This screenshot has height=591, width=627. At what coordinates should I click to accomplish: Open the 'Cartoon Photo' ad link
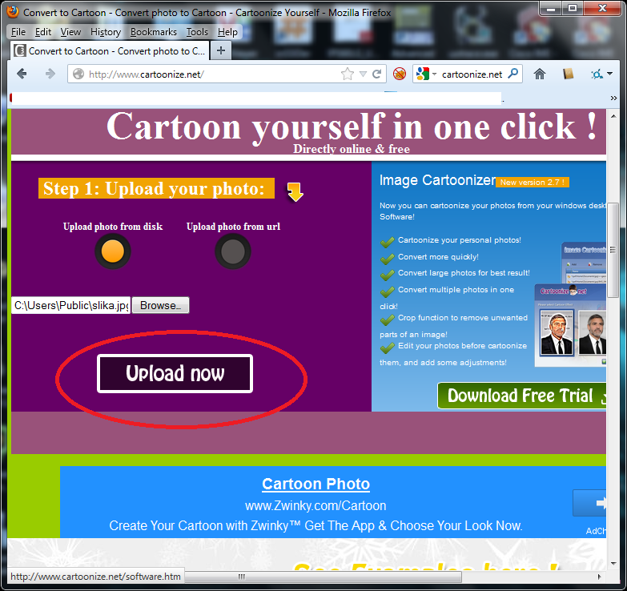316,484
